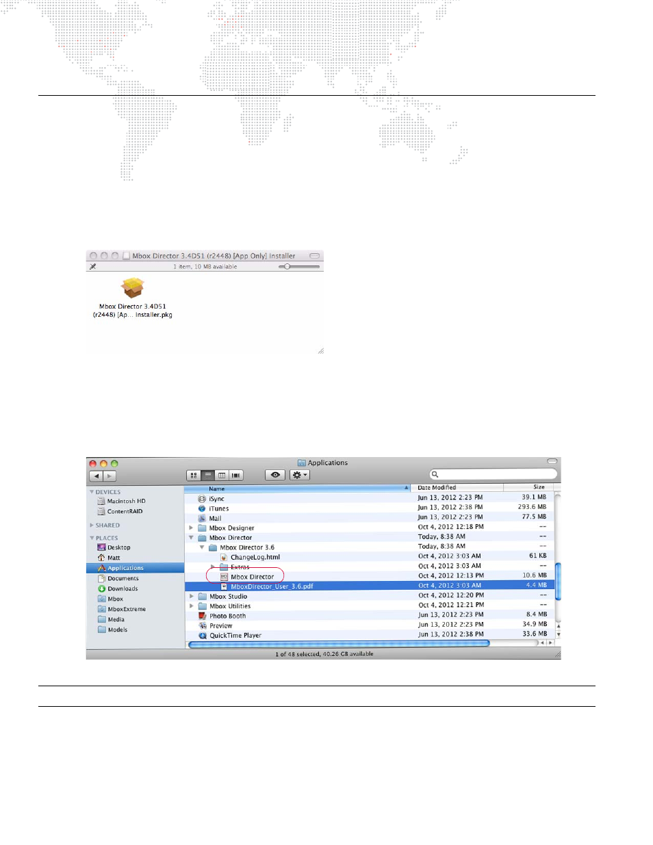
Task: Click the Mbox Director 3.6 folder name
Action: click(247, 547)
